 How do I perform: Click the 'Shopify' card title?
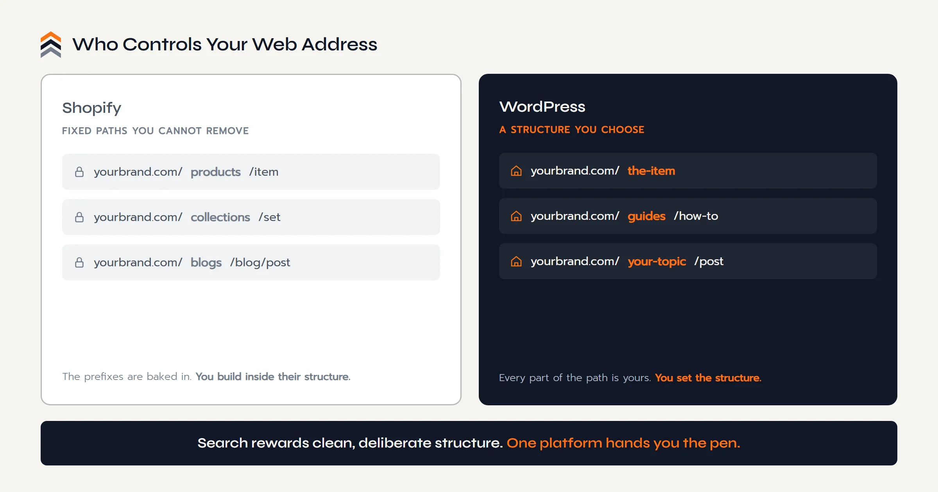click(x=91, y=108)
